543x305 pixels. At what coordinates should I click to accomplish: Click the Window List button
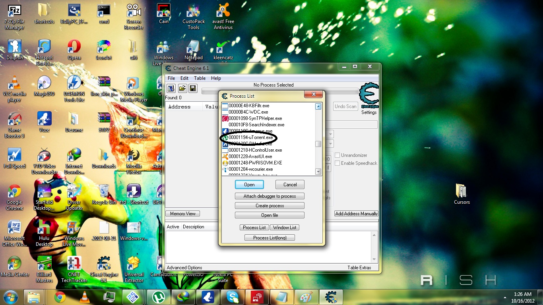(285, 228)
